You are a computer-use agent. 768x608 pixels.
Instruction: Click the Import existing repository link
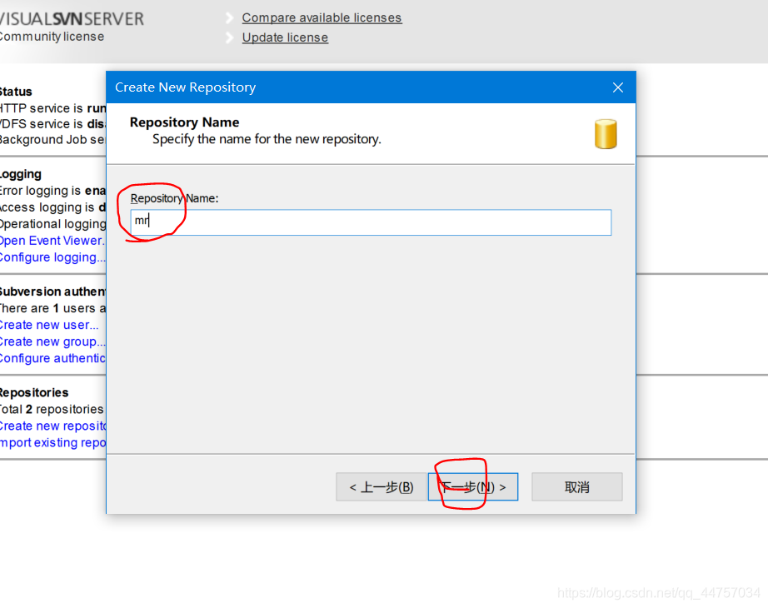pyautogui.click(x=52, y=442)
